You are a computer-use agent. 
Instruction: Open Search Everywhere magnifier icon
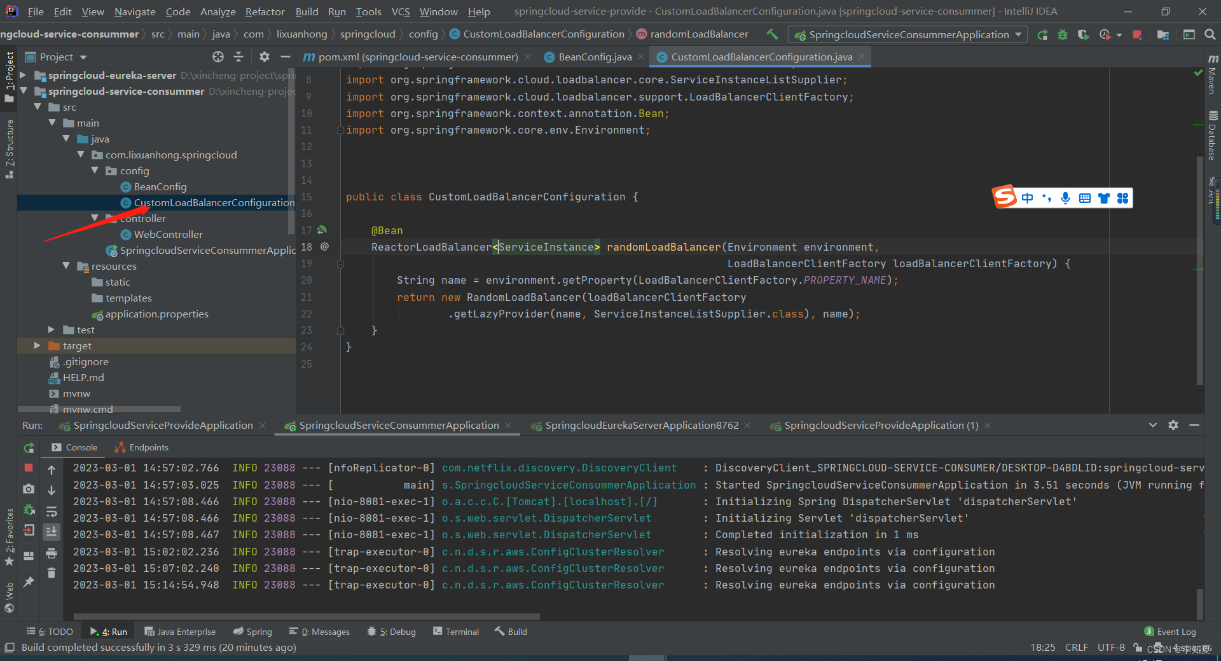(x=1210, y=35)
